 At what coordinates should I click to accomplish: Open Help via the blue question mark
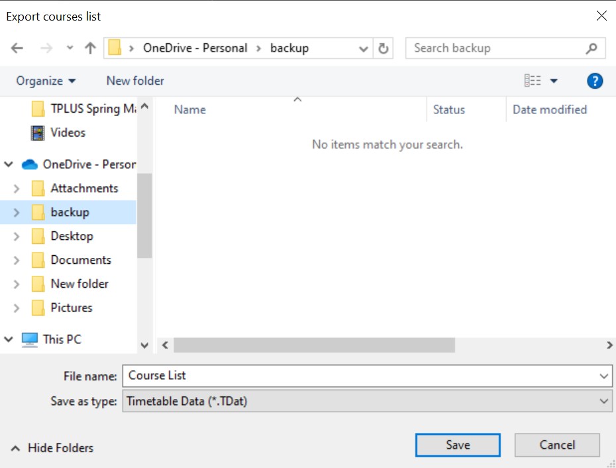594,80
